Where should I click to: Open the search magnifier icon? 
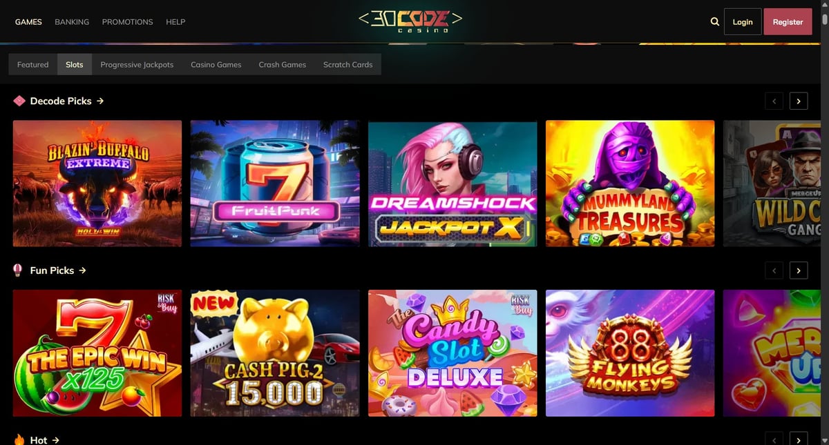click(714, 22)
